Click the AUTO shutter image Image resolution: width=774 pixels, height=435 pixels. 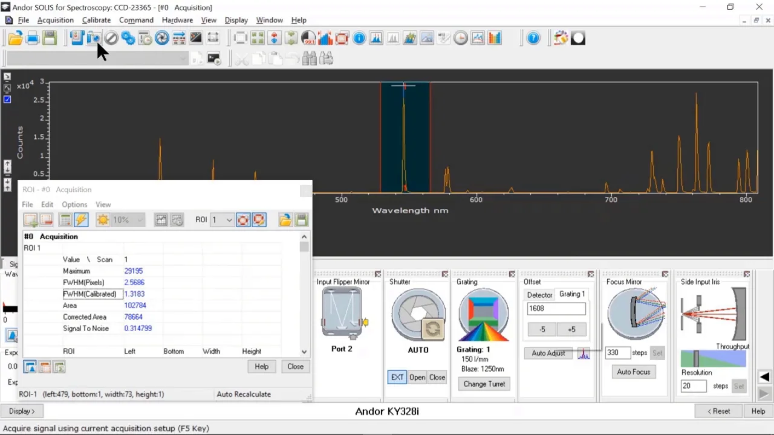[418, 314]
